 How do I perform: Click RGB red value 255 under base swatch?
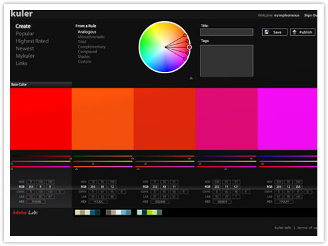click(x=31, y=187)
